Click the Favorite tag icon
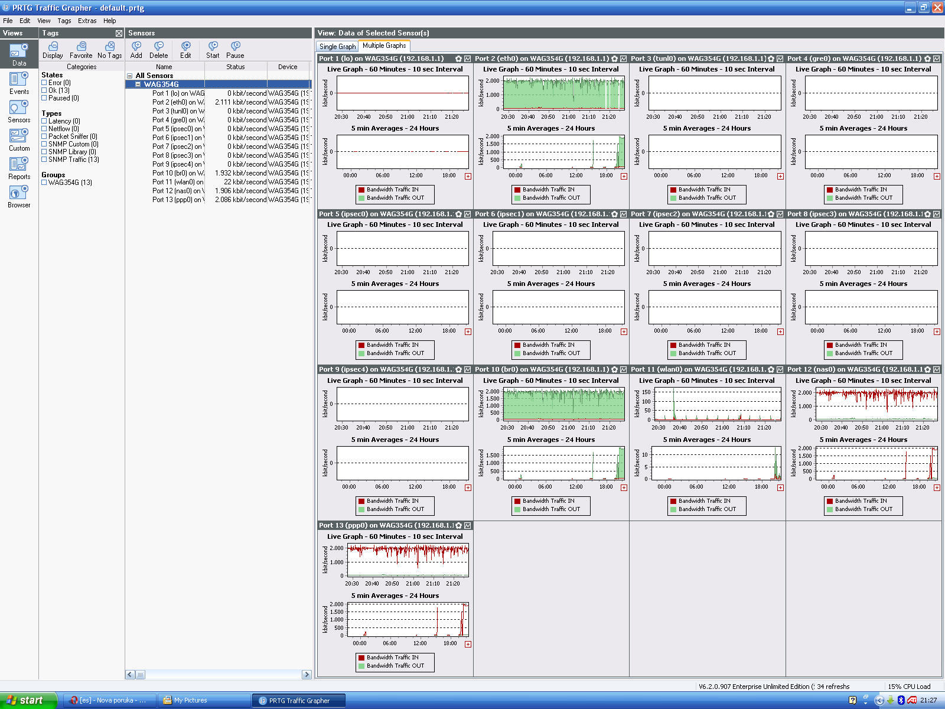Image resolution: width=945 pixels, height=709 pixels. [81, 50]
